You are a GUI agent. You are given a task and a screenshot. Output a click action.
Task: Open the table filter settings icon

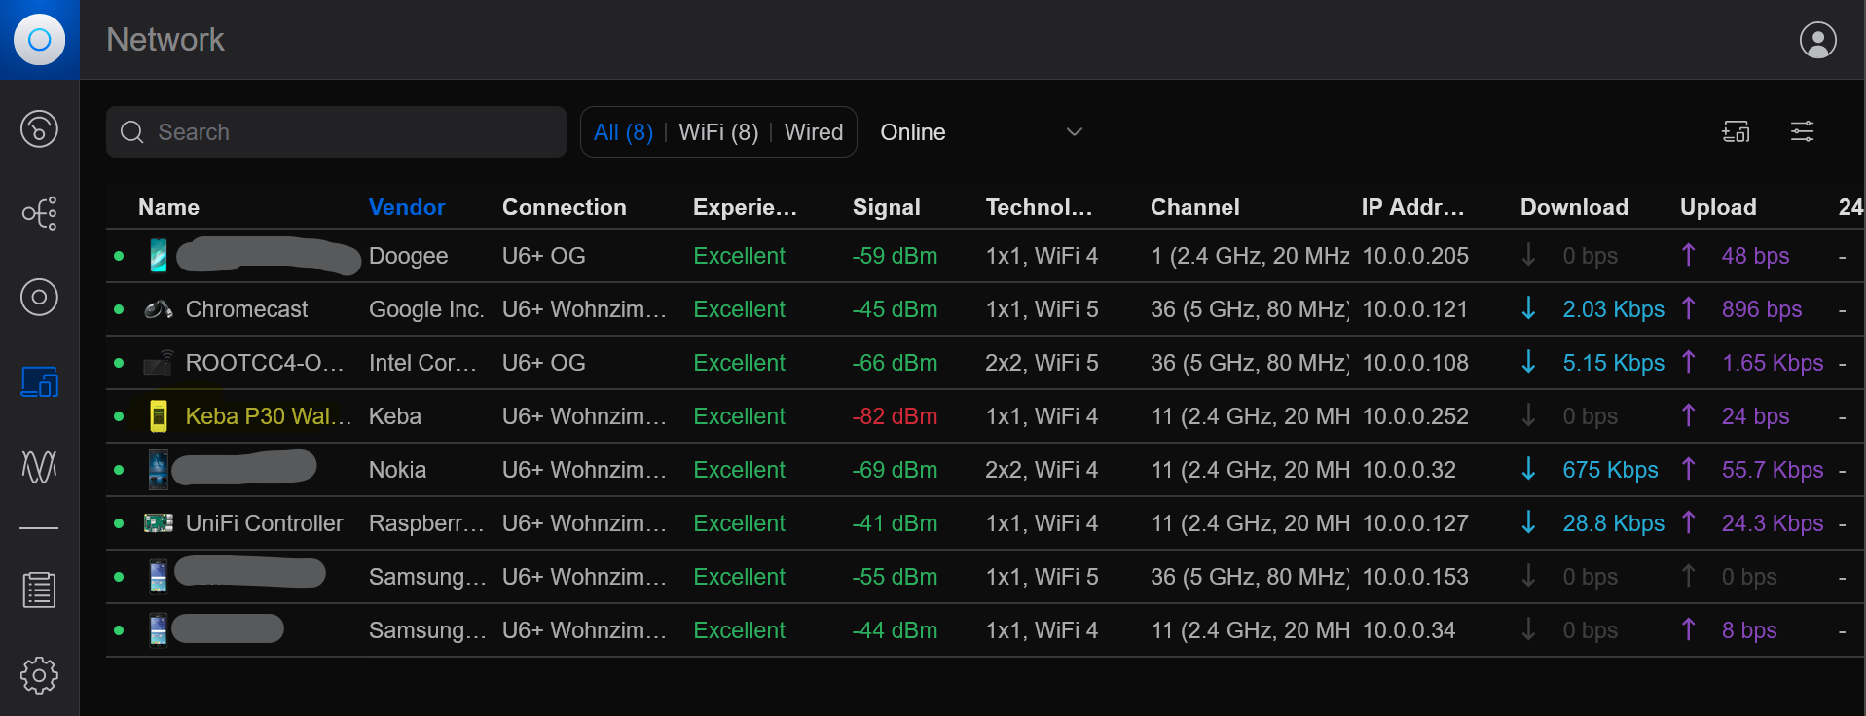click(1802, 131)
